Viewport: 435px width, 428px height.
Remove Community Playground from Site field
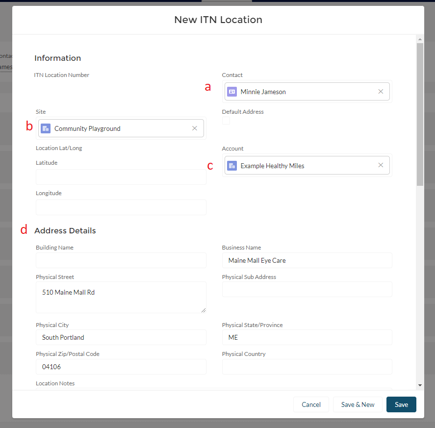pyautogui.click(x=195, y=128)
